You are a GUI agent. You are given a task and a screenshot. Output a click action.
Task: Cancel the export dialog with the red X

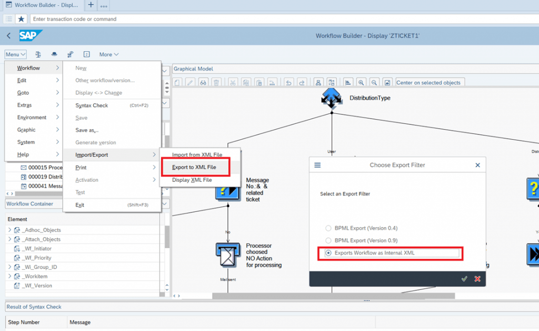click(x=477, y=279)
